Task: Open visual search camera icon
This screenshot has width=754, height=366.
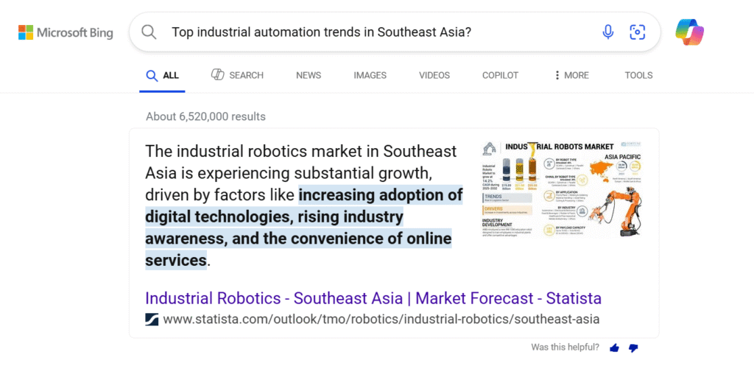Action: click(637, 32)
